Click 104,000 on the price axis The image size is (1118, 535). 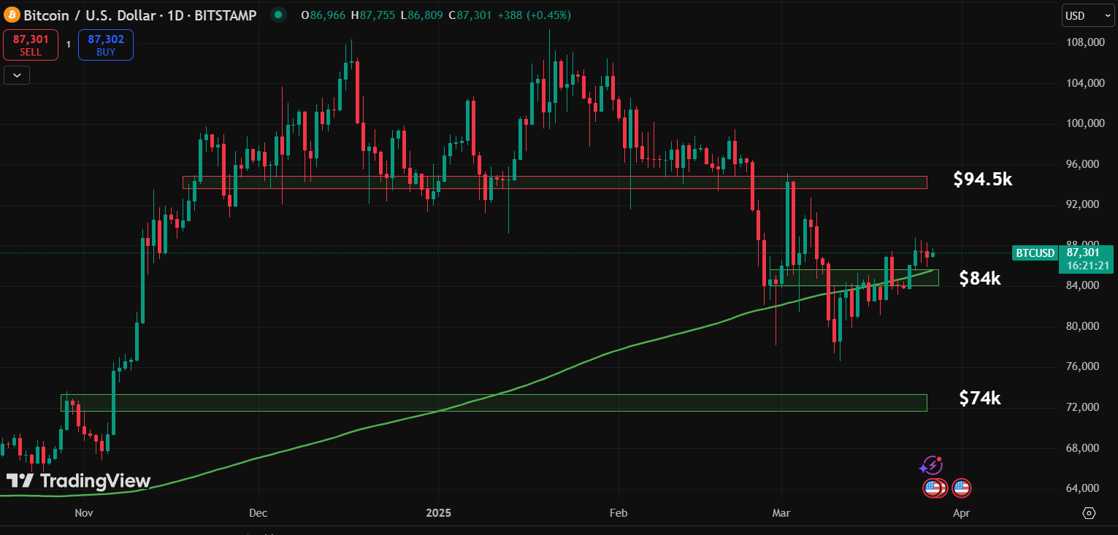[x=1085, y=83]
